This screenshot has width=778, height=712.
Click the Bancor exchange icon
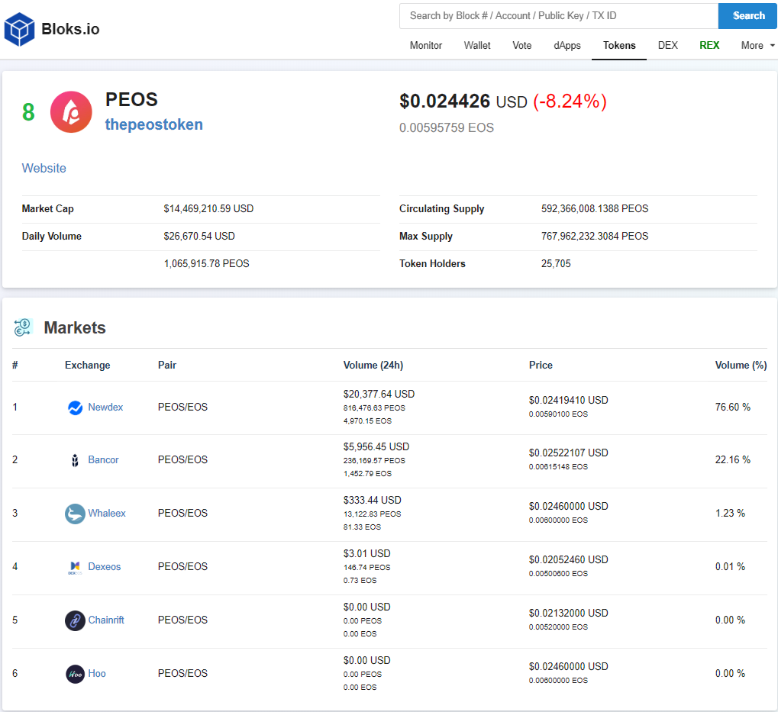point(75,460)
